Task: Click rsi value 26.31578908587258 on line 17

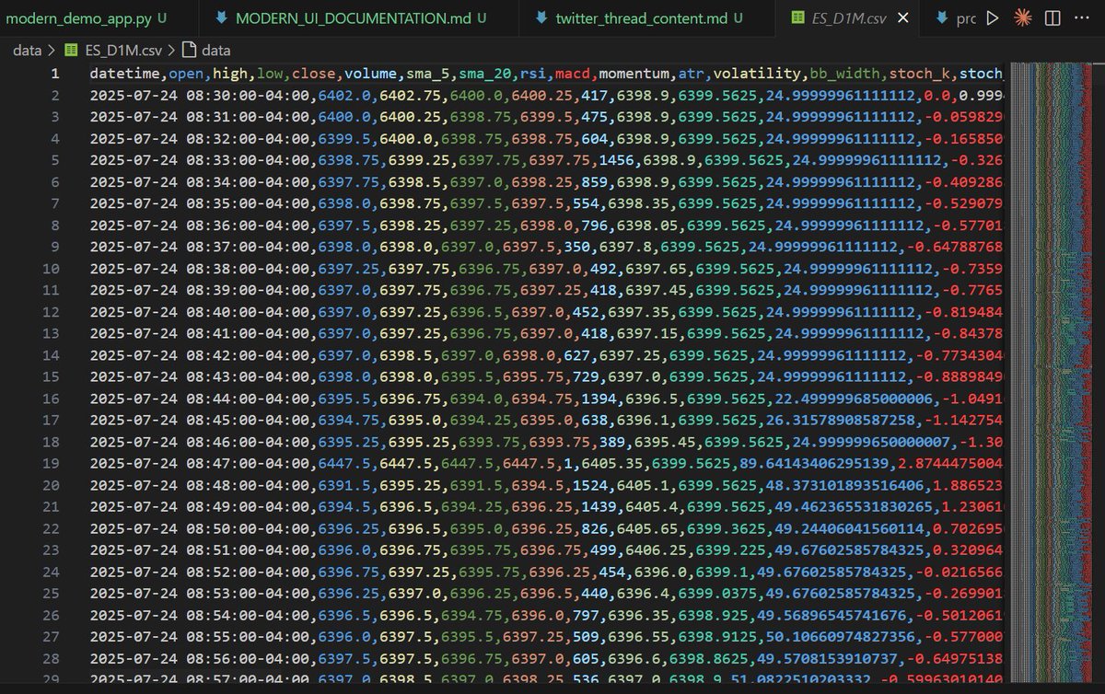Action: point(843,420)
